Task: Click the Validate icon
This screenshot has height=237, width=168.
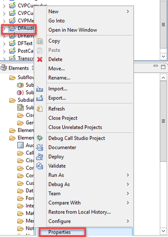Action: 40,166
